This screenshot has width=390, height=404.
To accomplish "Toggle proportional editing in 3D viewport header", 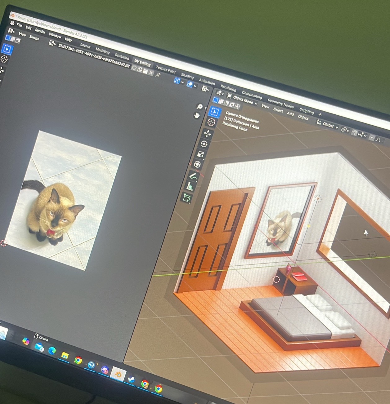I will point(371,138).
